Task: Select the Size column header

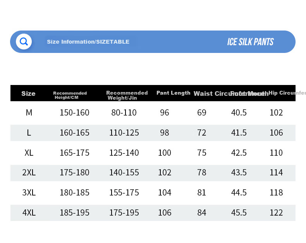Action: (x=29, y=93)
